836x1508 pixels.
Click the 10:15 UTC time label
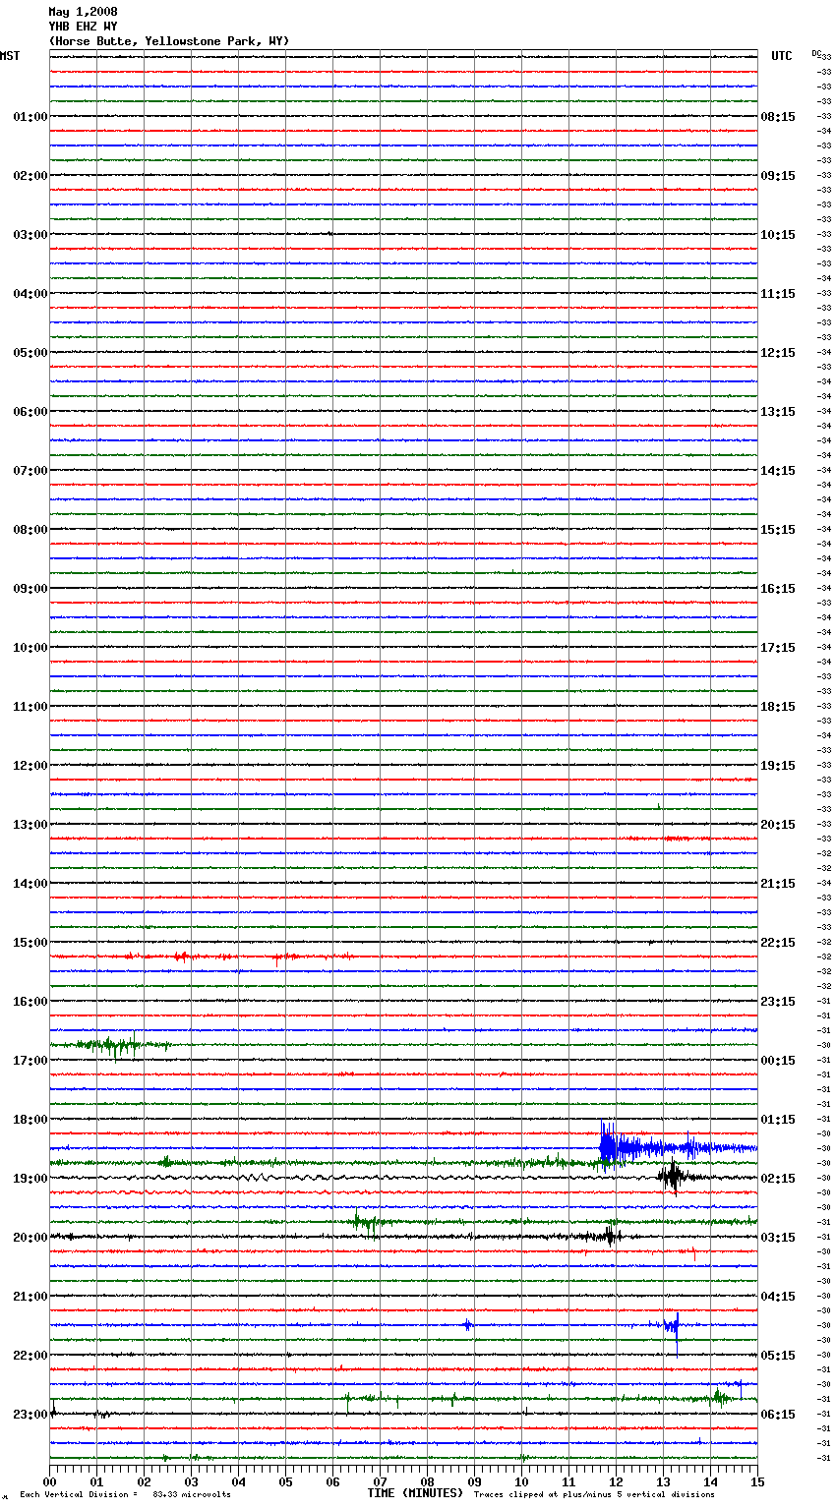coord(778,235)
